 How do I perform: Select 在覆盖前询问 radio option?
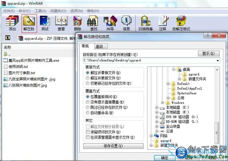(x=88, y=97)
